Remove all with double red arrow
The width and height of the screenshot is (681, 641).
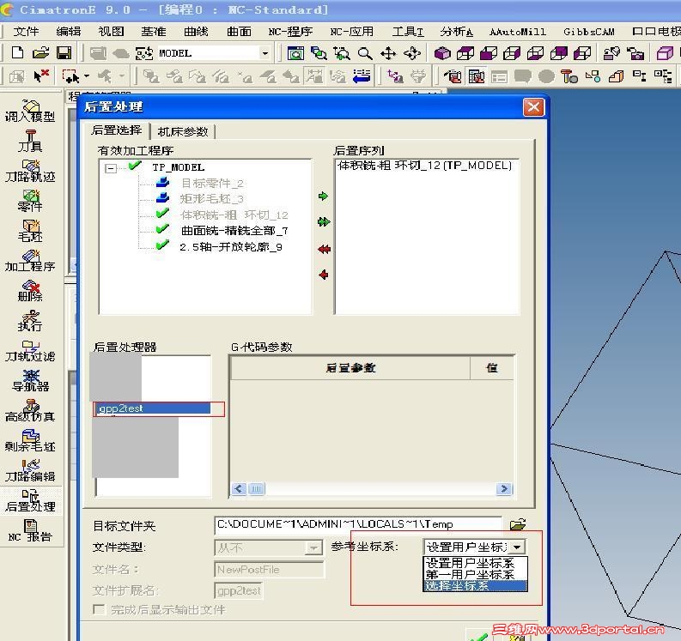click(324, 249)
